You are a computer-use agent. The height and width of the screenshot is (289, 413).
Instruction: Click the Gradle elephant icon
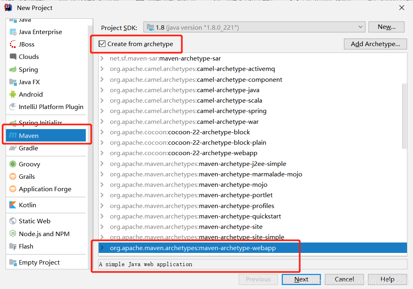13,148
